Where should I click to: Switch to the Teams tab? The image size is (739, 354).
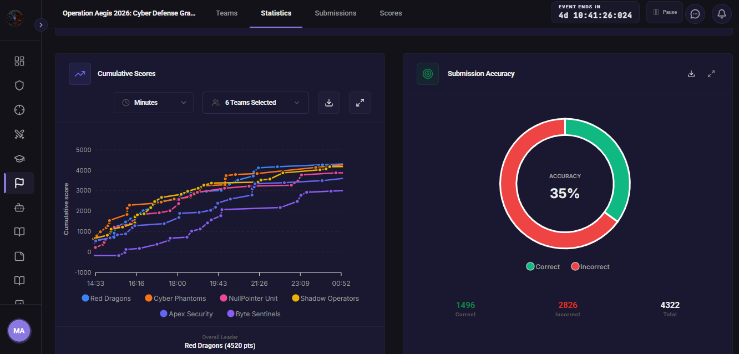[x=226, y=13]
